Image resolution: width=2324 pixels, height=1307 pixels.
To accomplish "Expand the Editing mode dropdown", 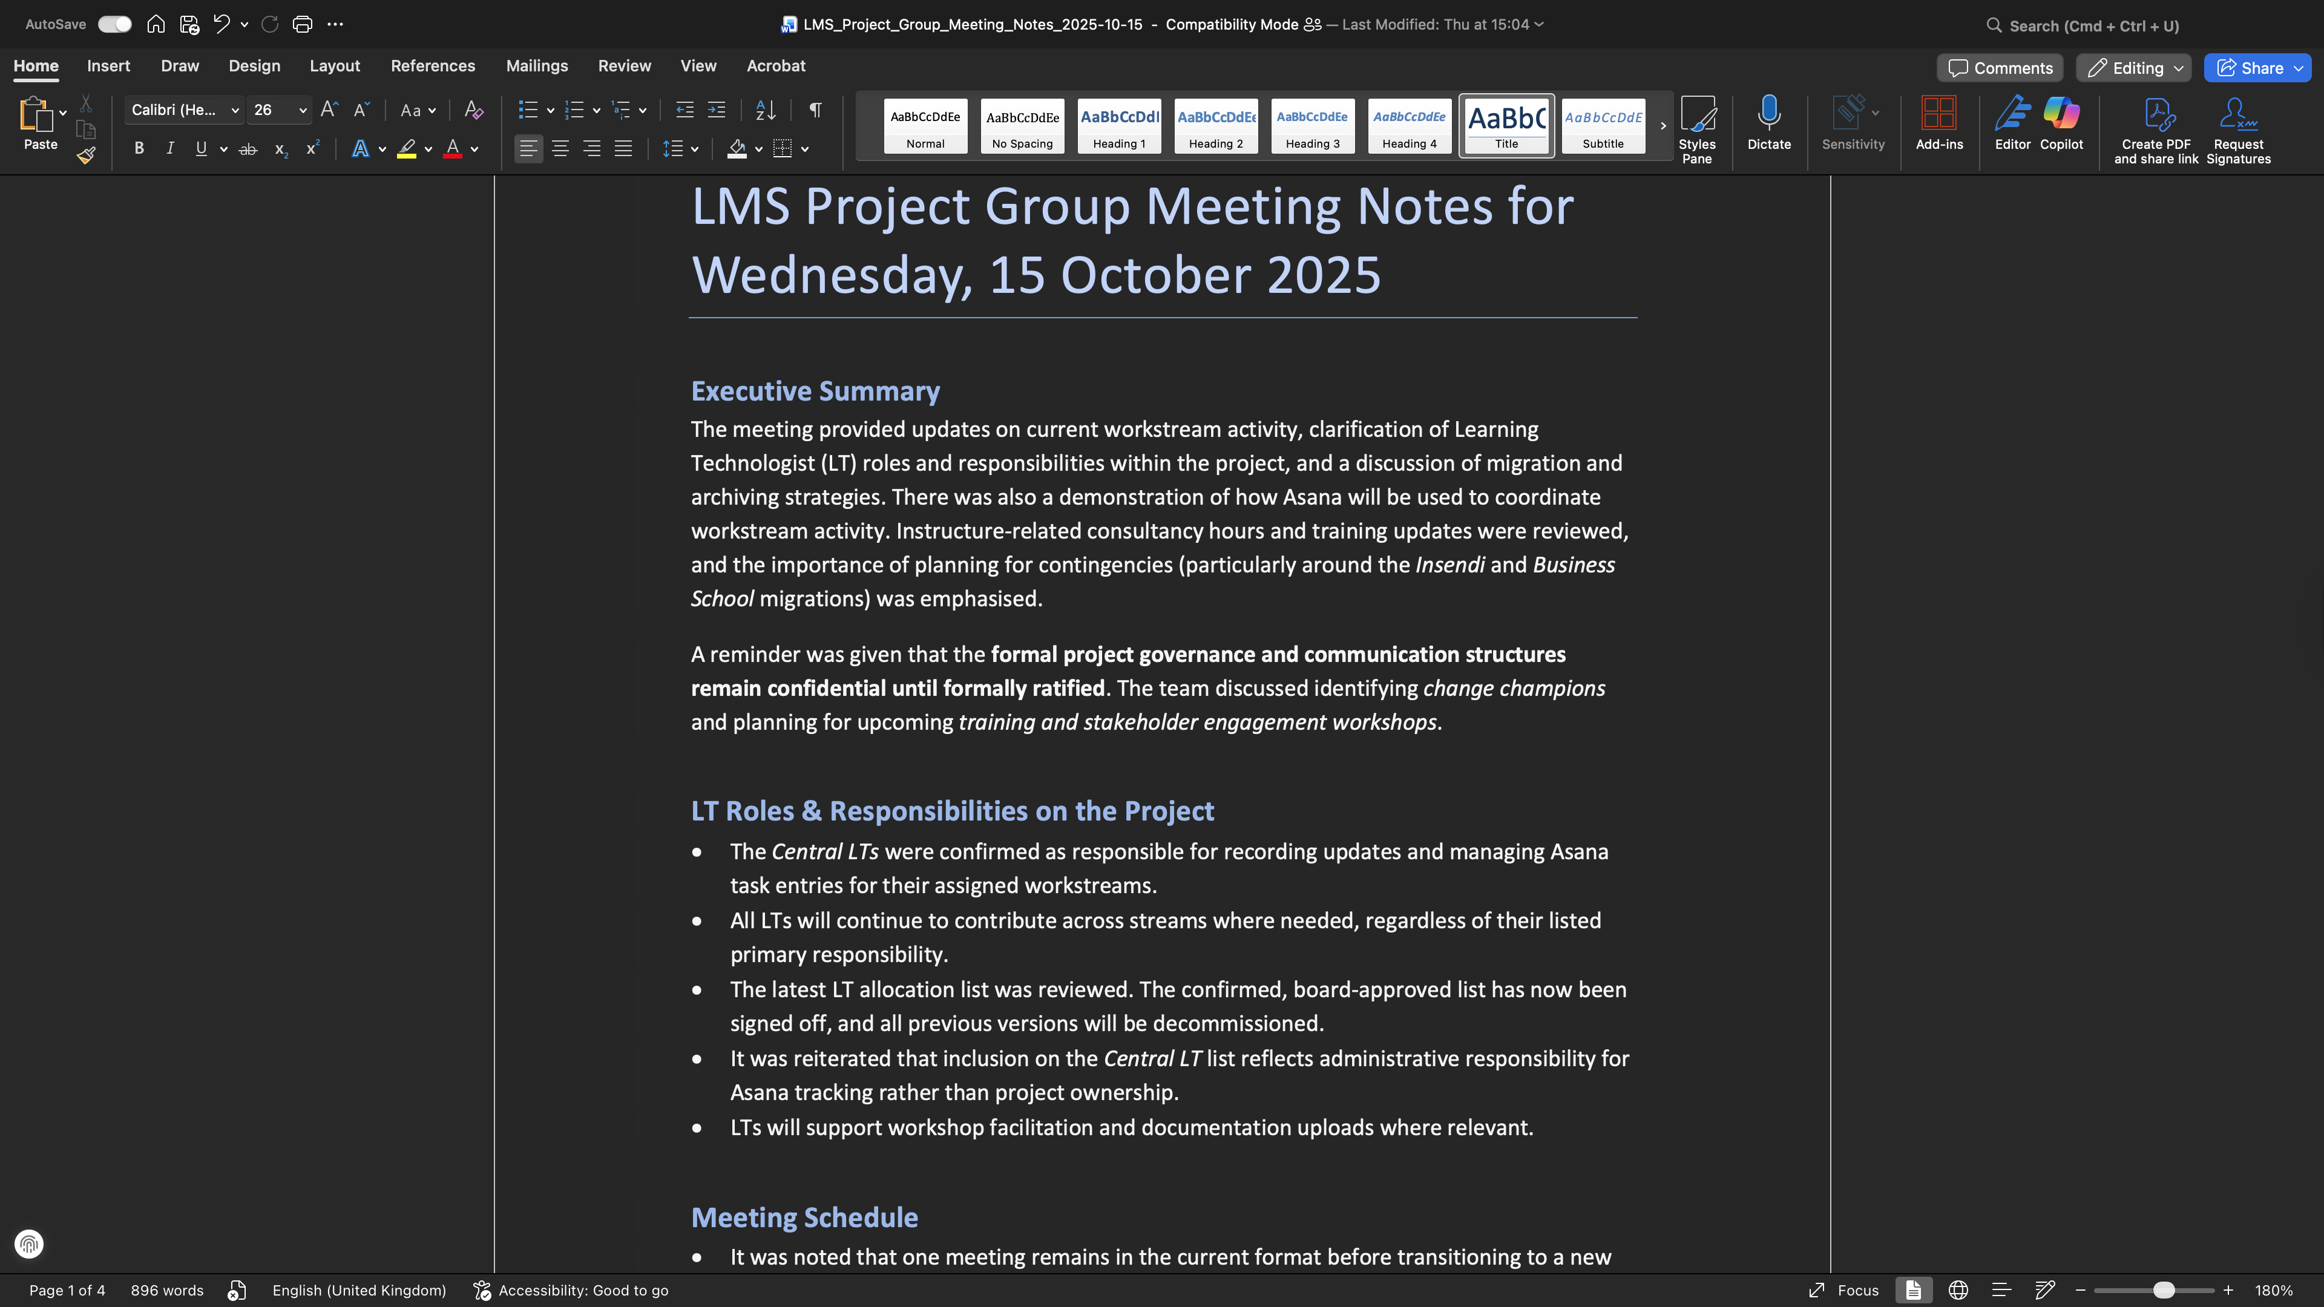I will point(2179,68).
